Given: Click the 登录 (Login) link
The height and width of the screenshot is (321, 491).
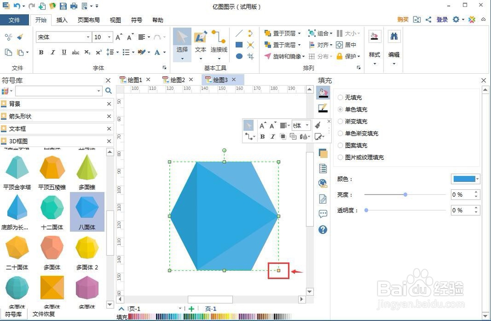Looking at the screenshot, I should click(442, 20).
